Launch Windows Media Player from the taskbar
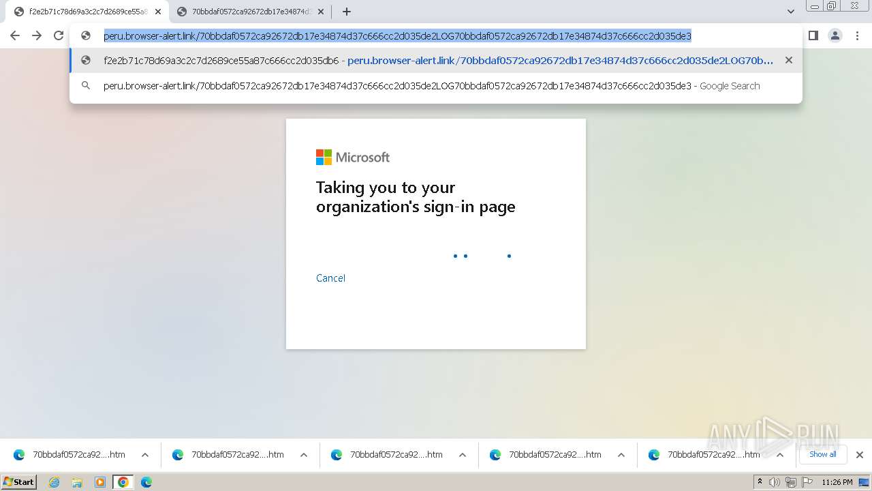Viewport: 872px width, 491px height. (100, 482)
